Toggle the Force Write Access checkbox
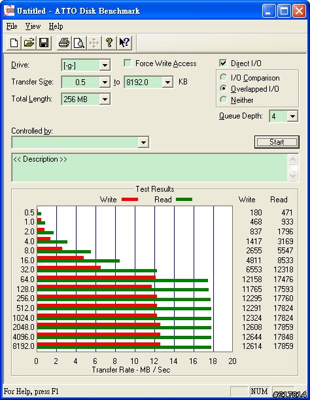Image resolution: width=310 pixels, height=400 pixels. [128, 63]
